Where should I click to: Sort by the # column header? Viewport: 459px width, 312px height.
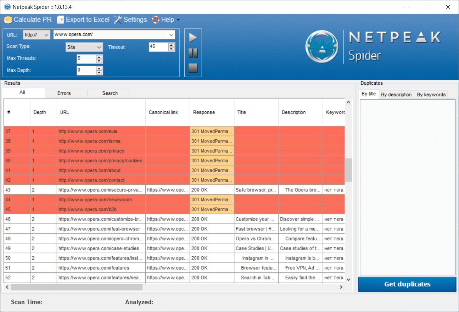pyautogui.click(x=17, y=112)
